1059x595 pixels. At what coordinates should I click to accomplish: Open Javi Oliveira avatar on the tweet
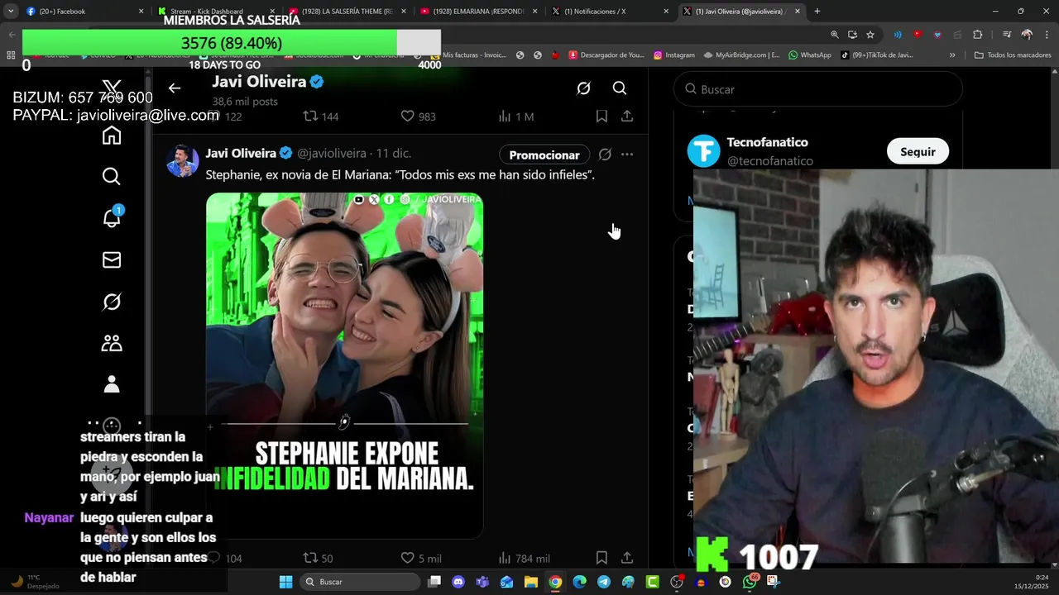[182, 160]
